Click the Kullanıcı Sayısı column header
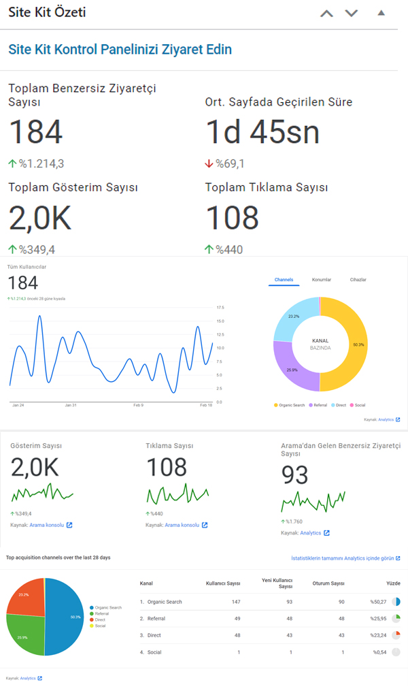The image size is (408, 691). pos(223,583)
